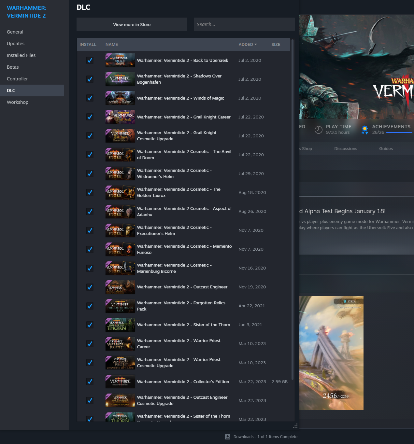Click the Shadows Over Bögenhafen DLC thumbnail
Image resolution: width=414 pixels, height=444 pixels.
120,79
